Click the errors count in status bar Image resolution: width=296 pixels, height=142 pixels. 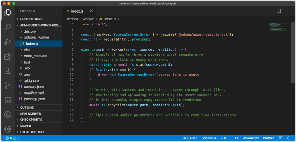click(8, 138)
